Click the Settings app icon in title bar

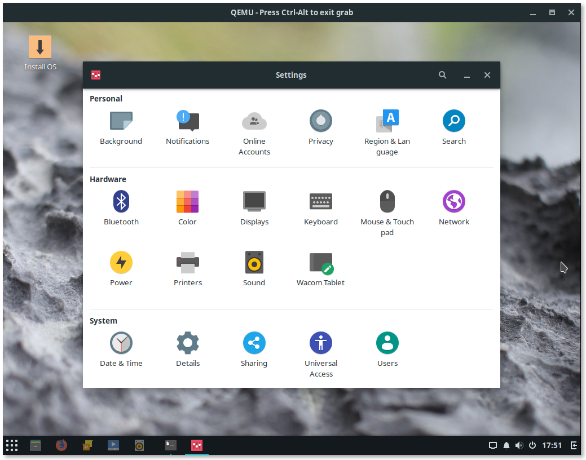96,75
